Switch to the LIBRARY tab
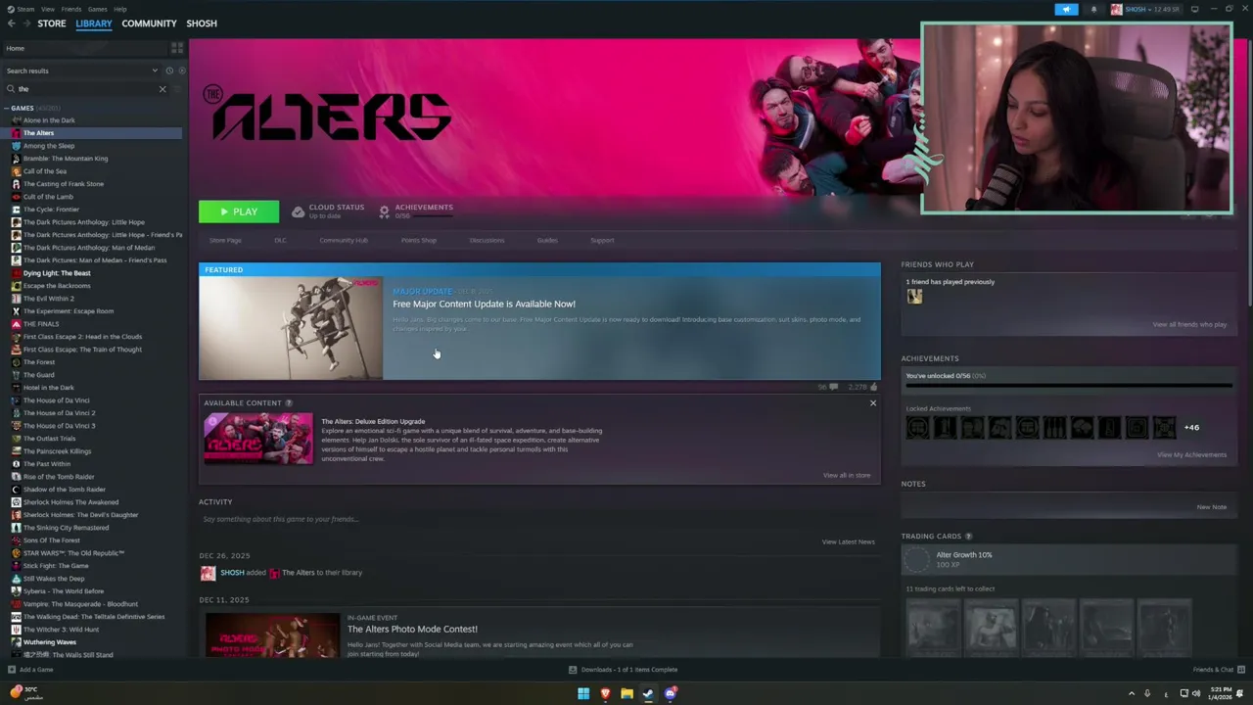 tap(94, 23)
